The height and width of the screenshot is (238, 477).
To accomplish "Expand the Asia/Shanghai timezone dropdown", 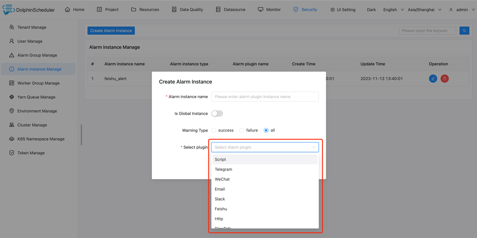I will point(424,10).
